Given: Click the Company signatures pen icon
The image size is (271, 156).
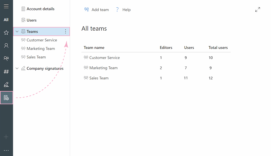Looking at the screenshot, I should (x=23, y=68).
